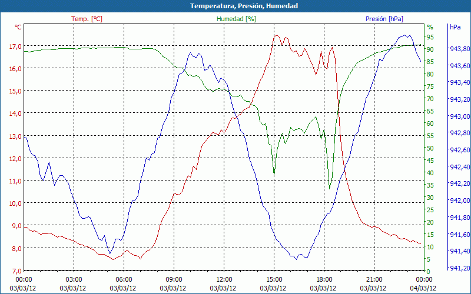
Task: Click the 7,0 temperature axis value
Action: (16, 271)
